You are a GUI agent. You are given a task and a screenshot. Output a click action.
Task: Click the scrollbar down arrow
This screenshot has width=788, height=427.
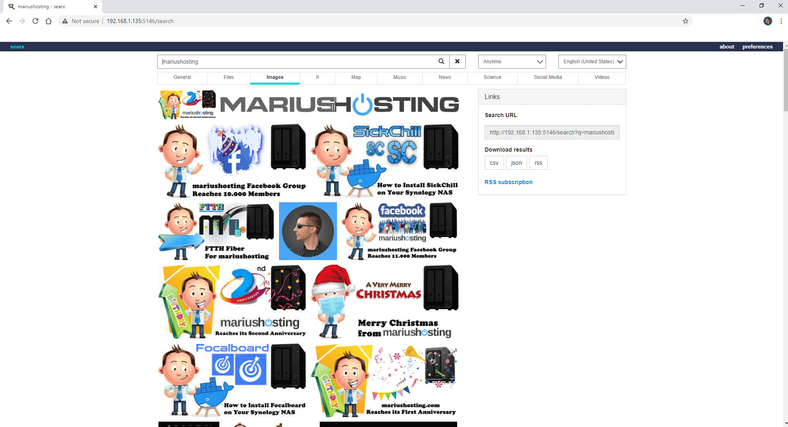[x=786, y=423]
